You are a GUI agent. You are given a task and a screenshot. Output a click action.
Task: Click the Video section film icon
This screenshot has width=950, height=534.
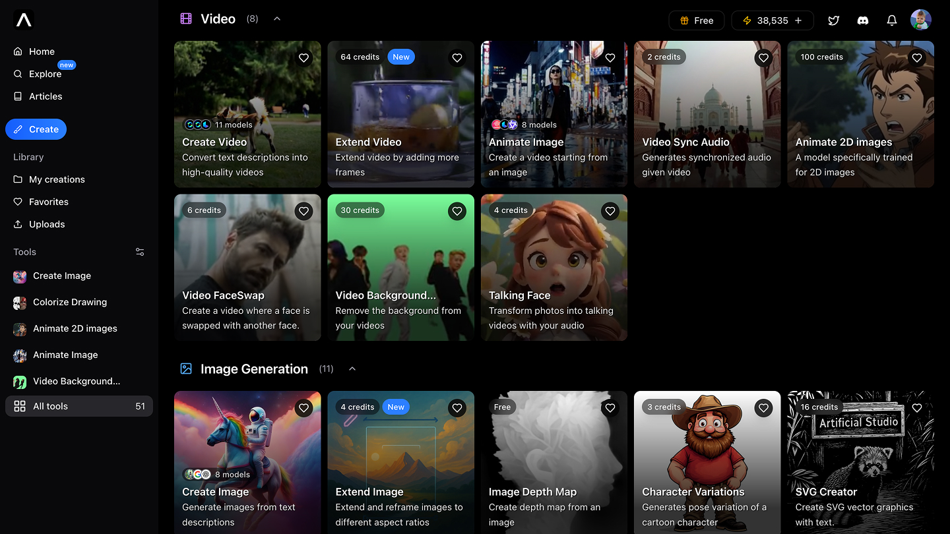[186, 19]
